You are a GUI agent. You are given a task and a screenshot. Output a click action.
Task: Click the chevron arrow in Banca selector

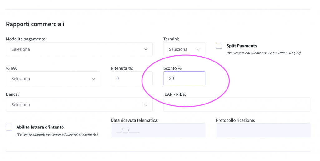coord(146,105)
